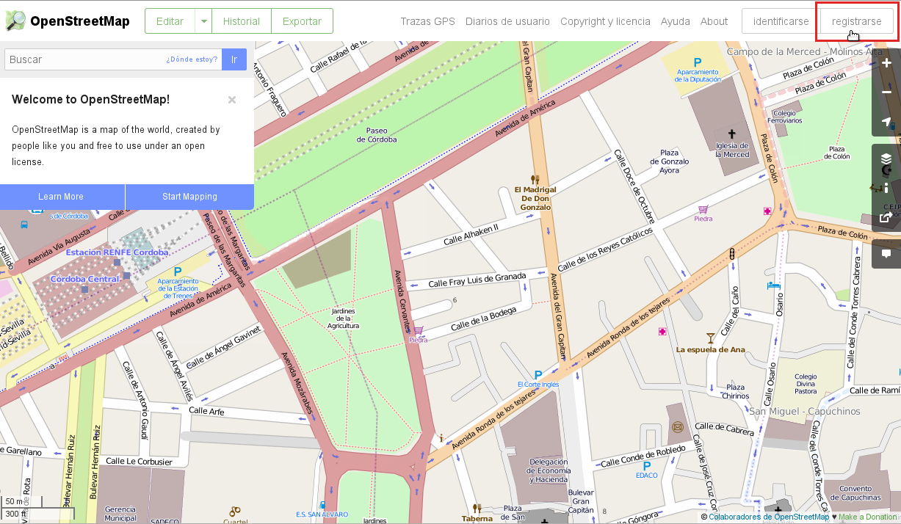Image resolution: width=901 pixels, height=524 pixels.
Task: Click the El Corte Inglés parking icon
Action: tap(538, 374)
